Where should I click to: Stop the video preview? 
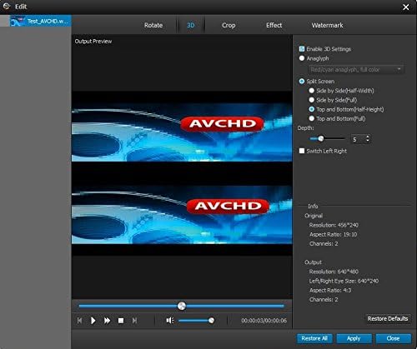tap(121, 321)
